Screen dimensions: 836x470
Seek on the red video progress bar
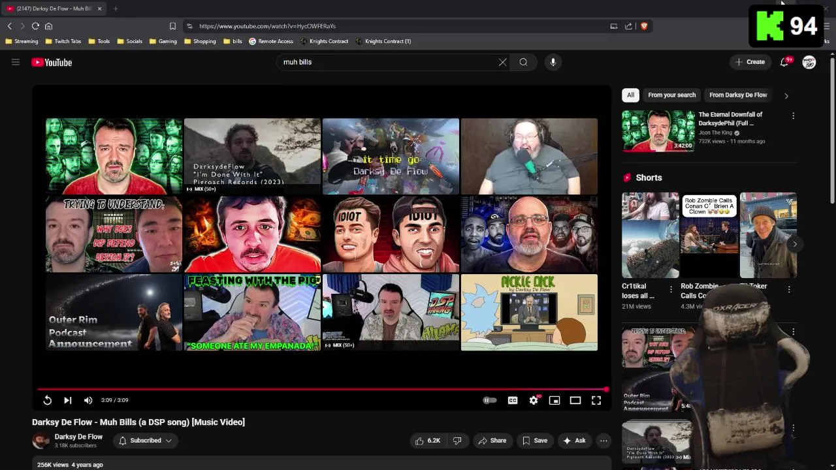click(x=322, y=389)
